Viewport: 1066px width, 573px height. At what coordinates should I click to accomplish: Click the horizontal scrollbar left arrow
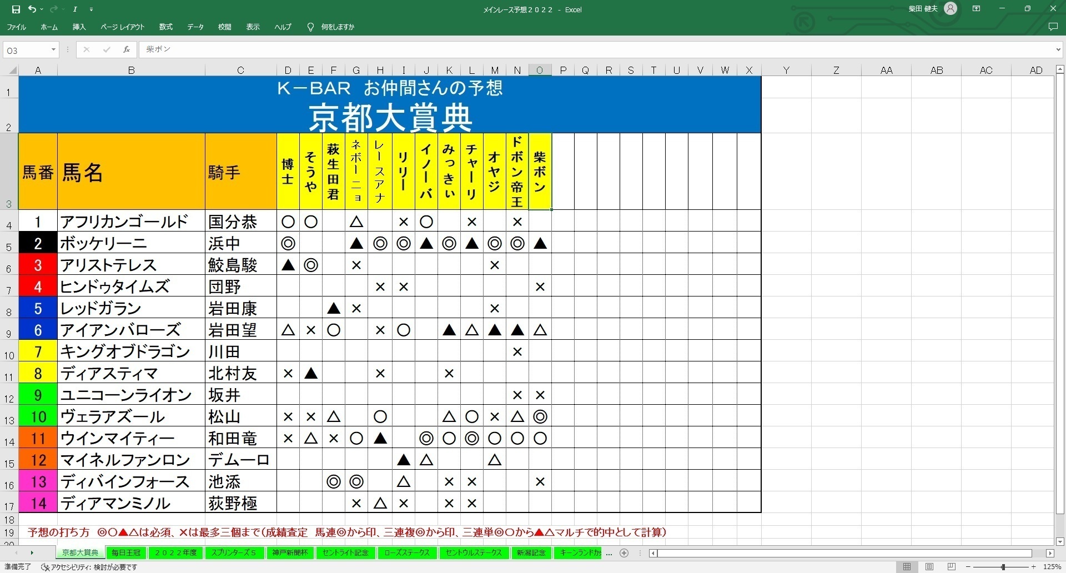tap(653, 554)
